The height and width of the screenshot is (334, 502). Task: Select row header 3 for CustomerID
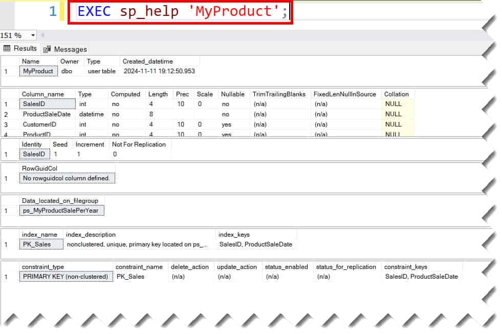[6, 124]
